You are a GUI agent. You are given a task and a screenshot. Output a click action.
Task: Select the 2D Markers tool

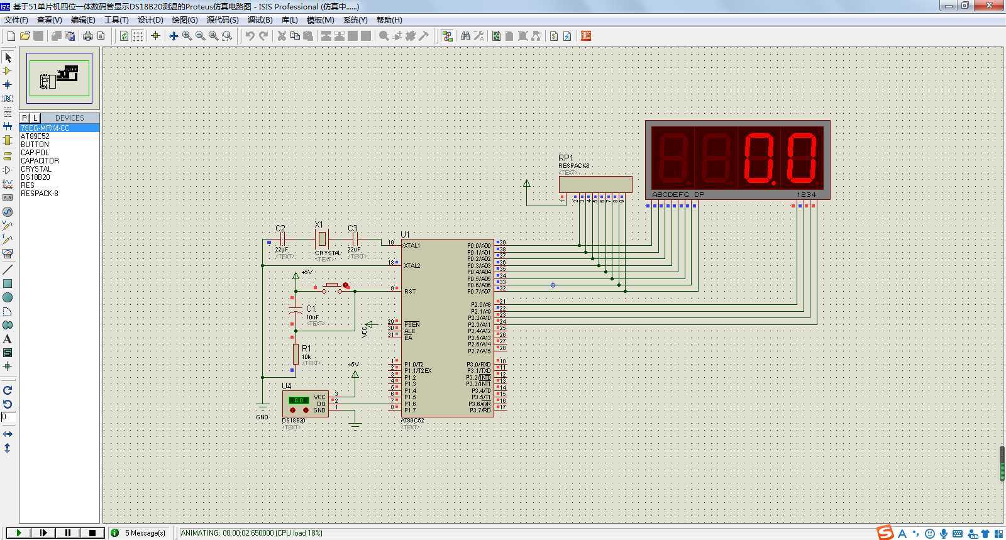click(8, 366)
